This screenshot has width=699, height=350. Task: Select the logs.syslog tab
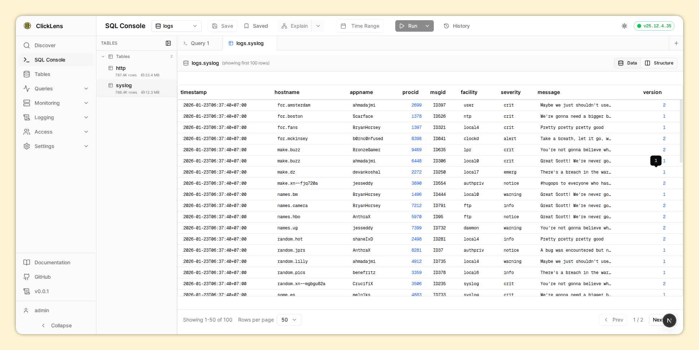coord(250,43)
